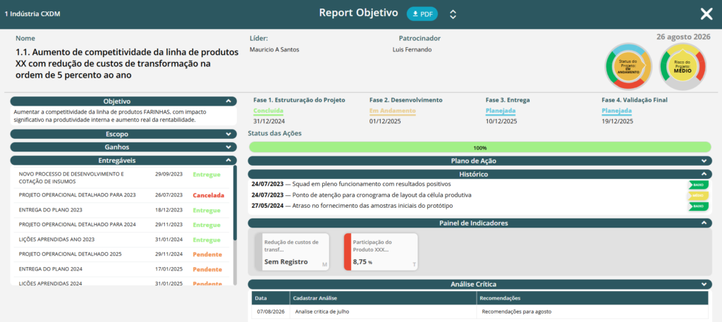Viewport: 722px width, 322px height.
Task: Click the Fase 4. Validação Final title
Action: click(634, 100)
